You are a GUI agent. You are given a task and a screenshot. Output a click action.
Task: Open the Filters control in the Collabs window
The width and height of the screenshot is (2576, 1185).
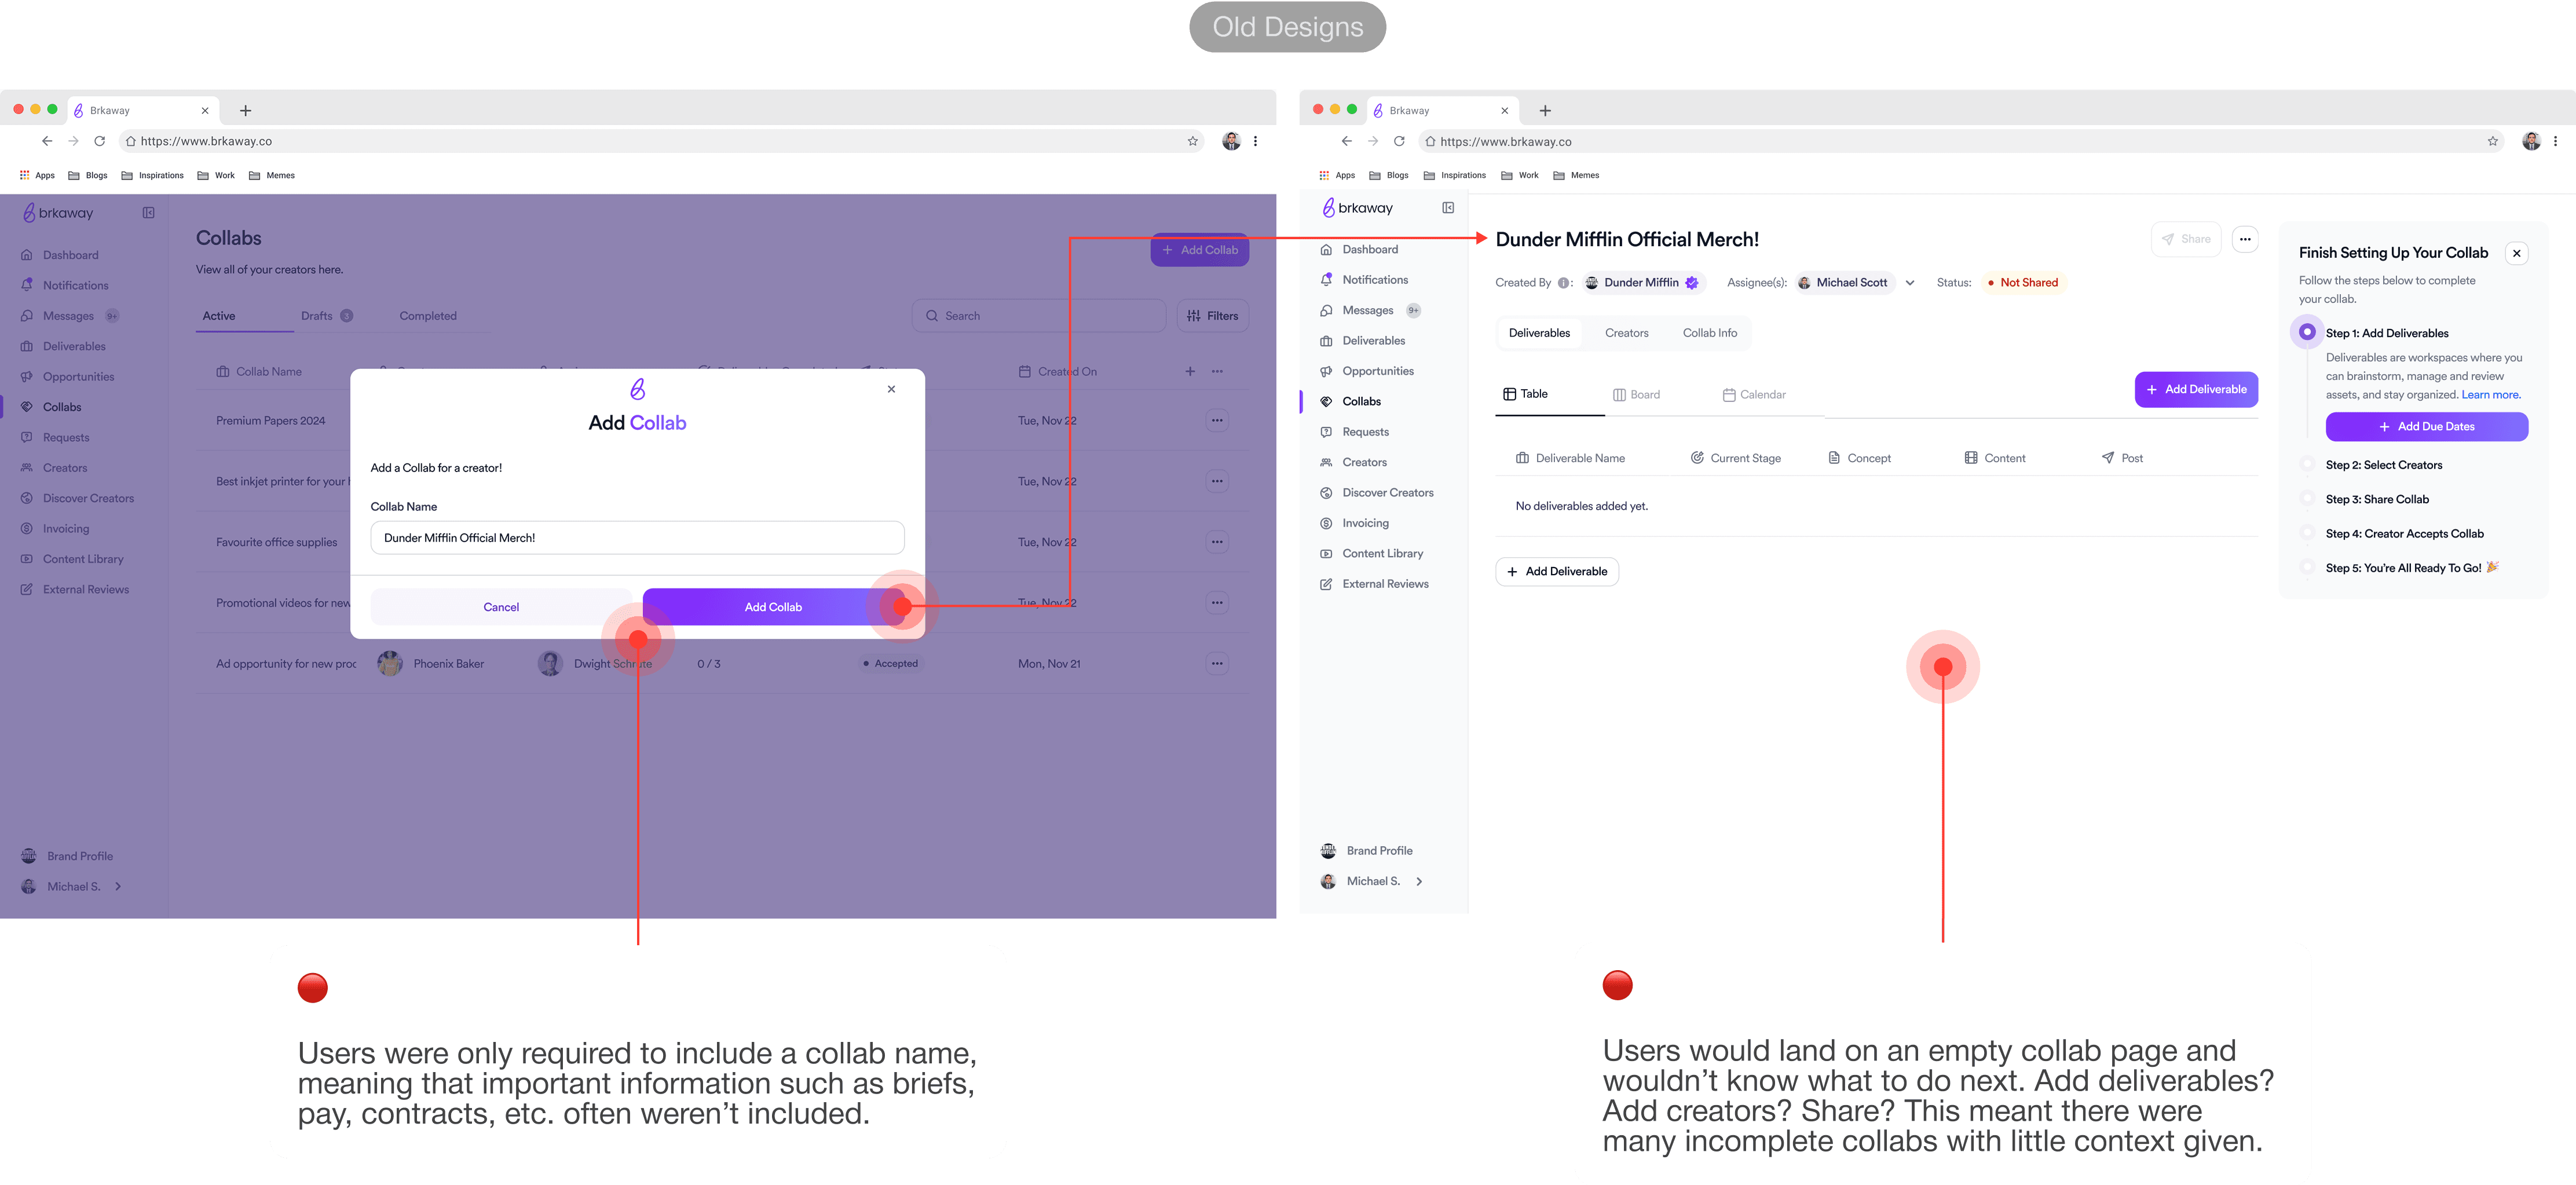1212,316
